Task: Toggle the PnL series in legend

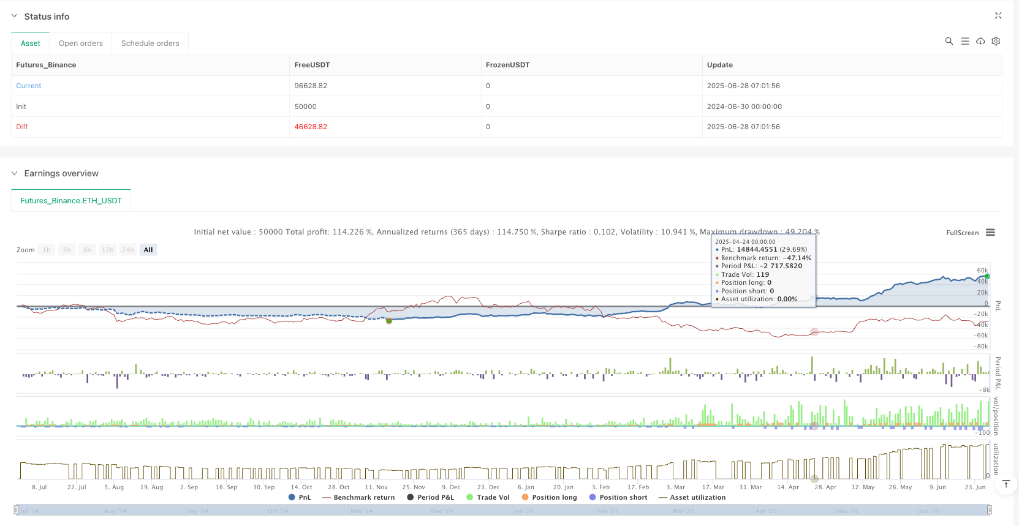Action: [x=300, y=497]
